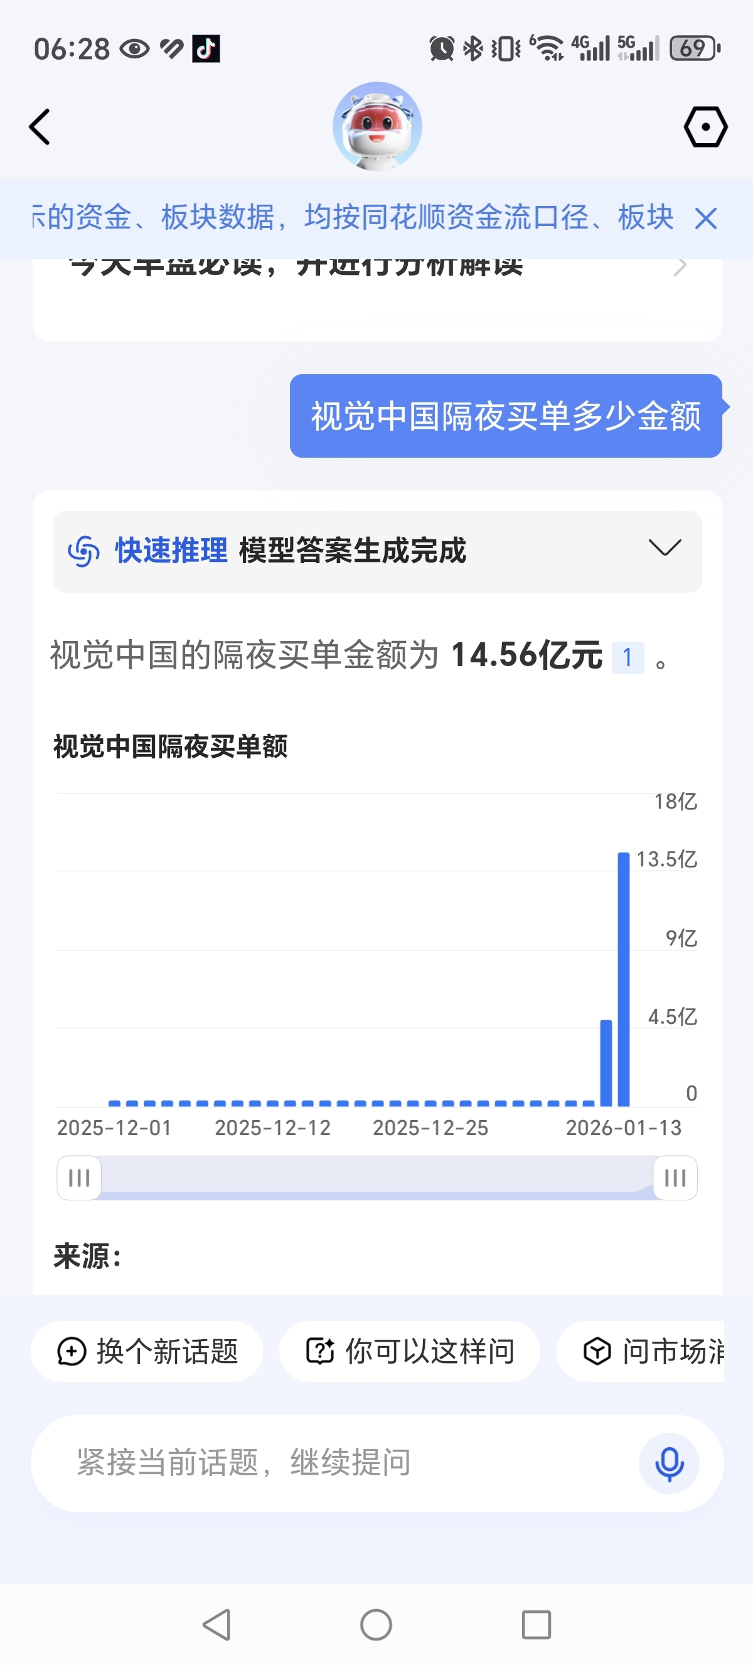Click the left chart range slider handle

pyautogui.click(x=79, y=1178)
